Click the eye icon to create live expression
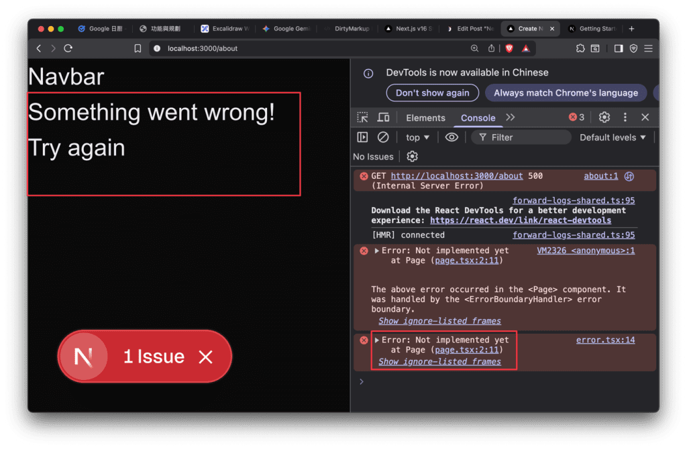Viewport: 687px width, 449px height. coord(452,137)
